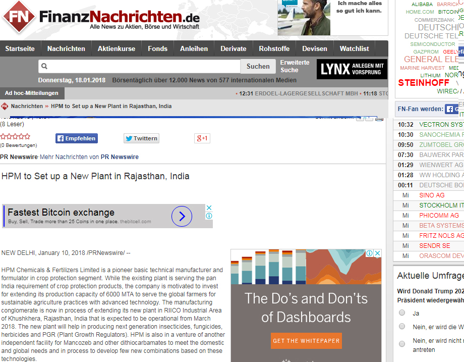Open ZUMTOBEL GR news at 09:50
This screenshot has height=362, width=464.
[441, 144]
